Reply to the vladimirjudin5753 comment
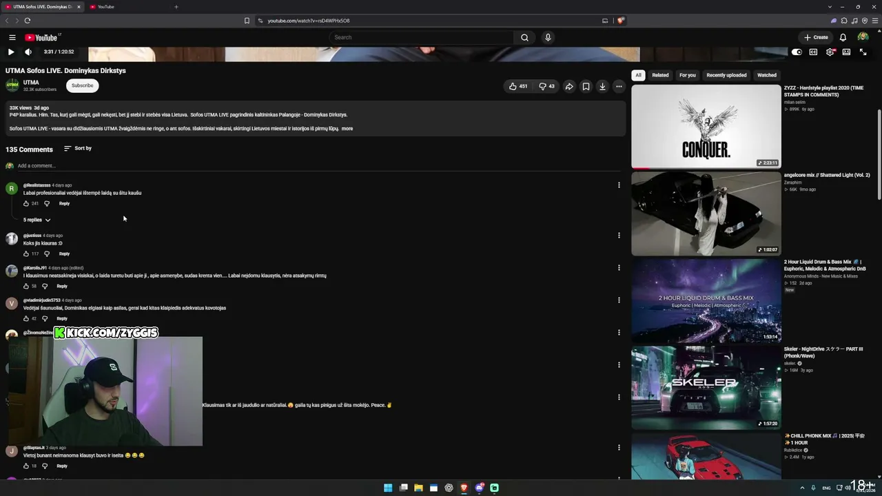Screen dimensions: 882x496 click(62, 318)
